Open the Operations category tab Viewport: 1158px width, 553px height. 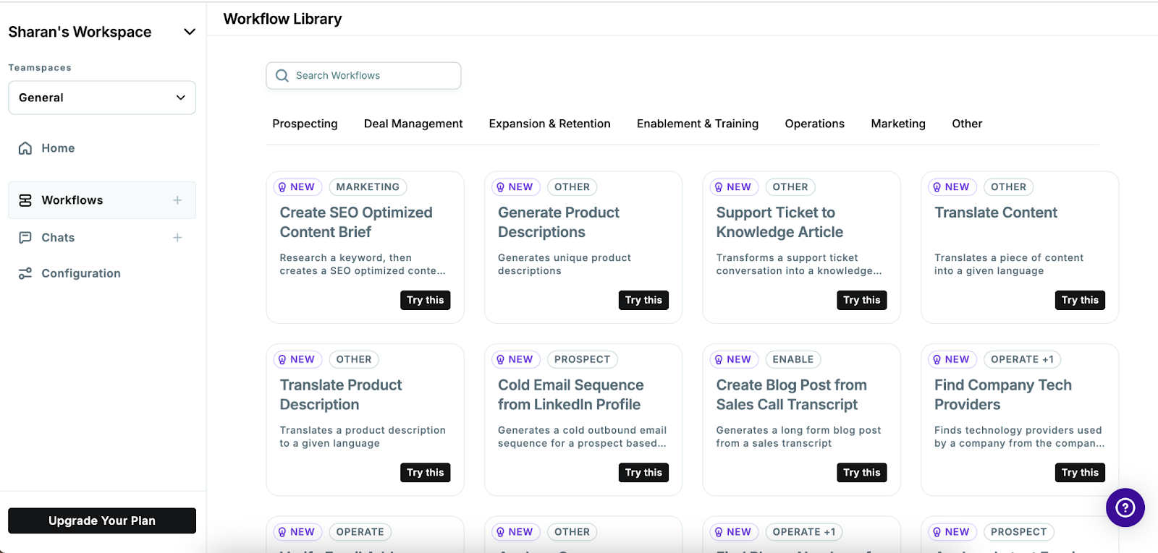[x=814, y=124]
